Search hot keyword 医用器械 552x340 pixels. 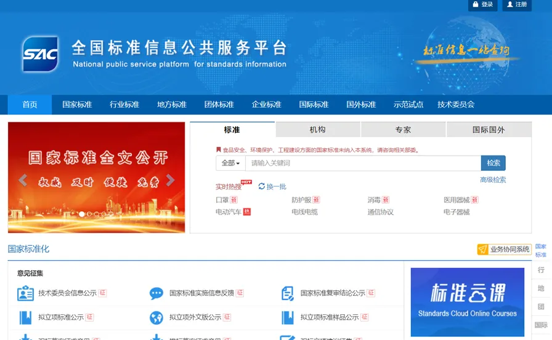point(457,200)
